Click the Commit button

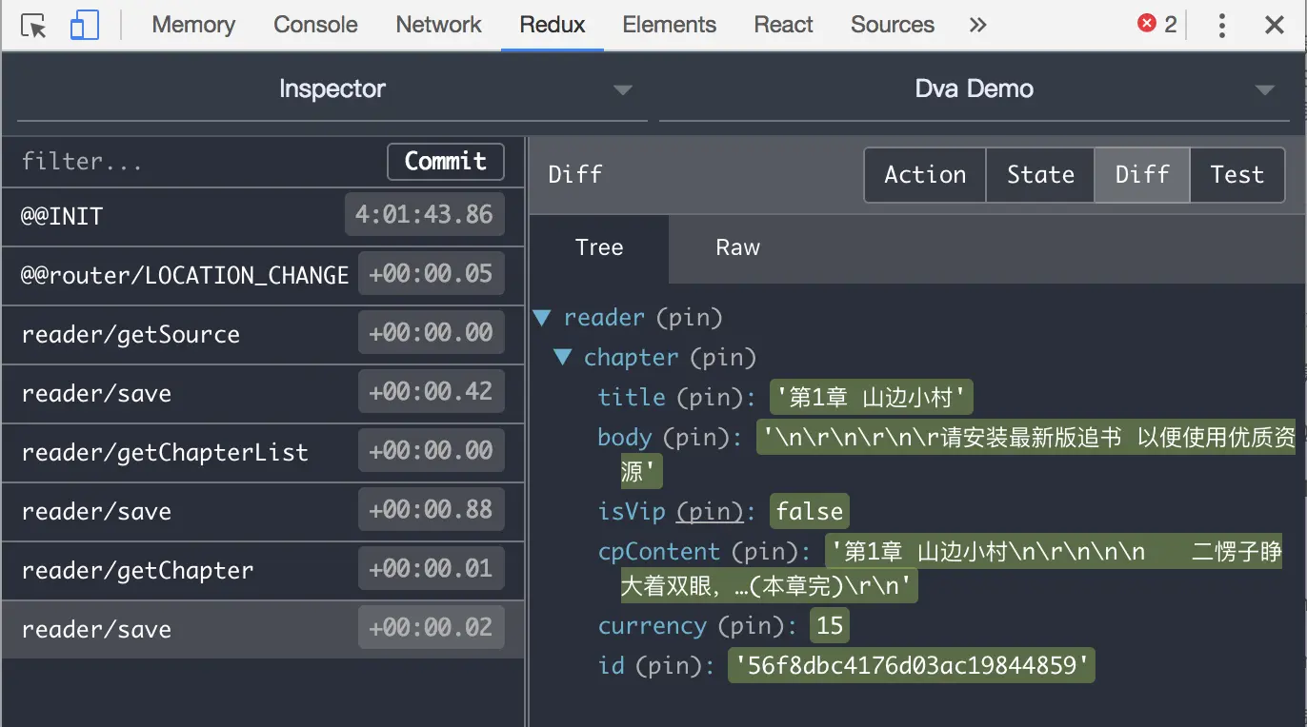pyautogui.click(x=446, y=162)
